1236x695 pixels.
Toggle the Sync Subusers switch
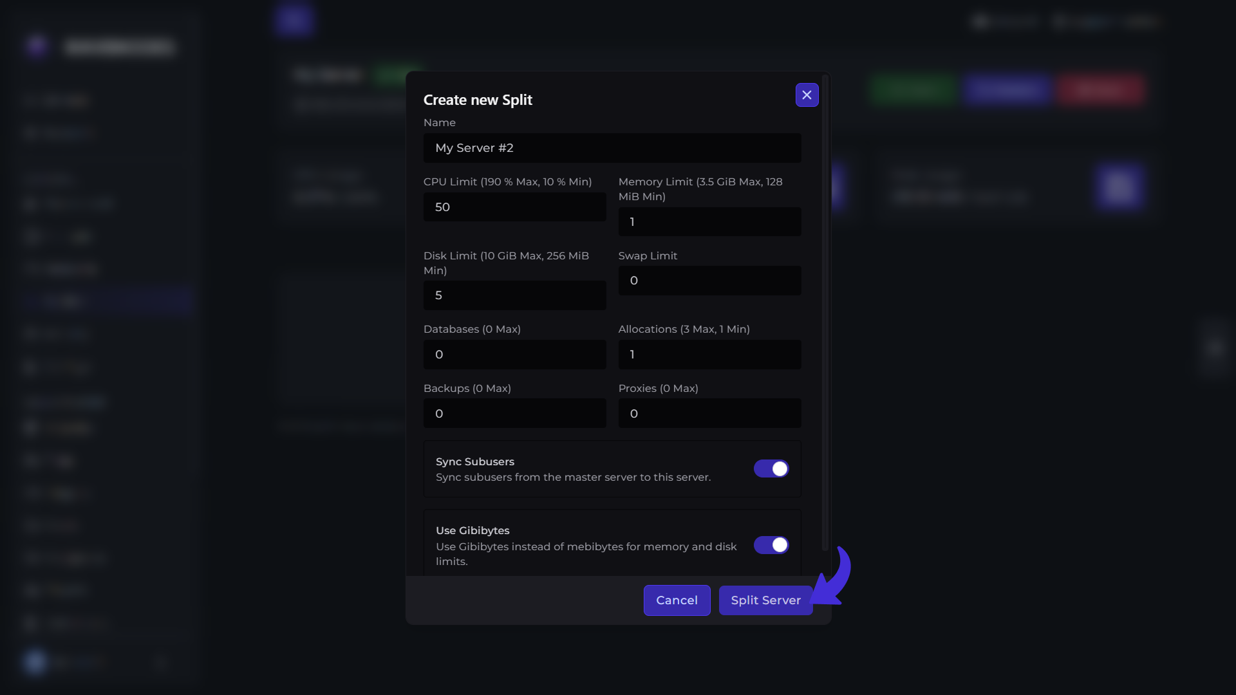point(771,468)
